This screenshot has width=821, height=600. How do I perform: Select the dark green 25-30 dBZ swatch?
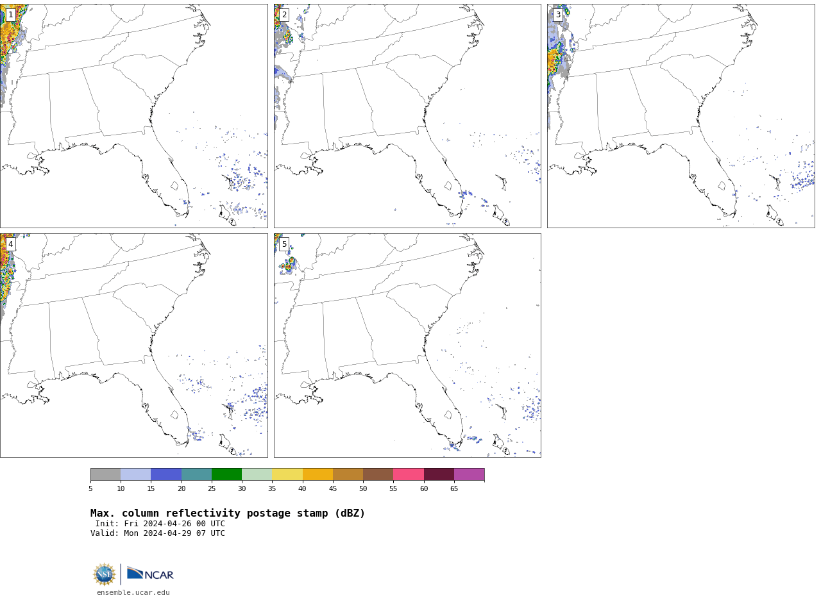226,474
